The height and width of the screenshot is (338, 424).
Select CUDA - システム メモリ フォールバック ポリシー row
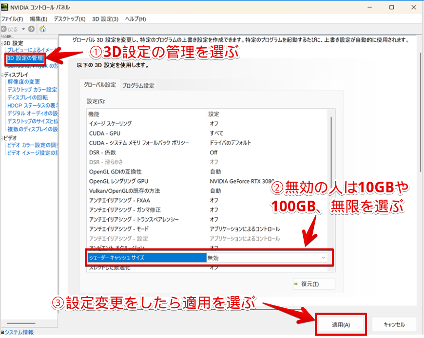pyautogui.click(x=207, y=143)
